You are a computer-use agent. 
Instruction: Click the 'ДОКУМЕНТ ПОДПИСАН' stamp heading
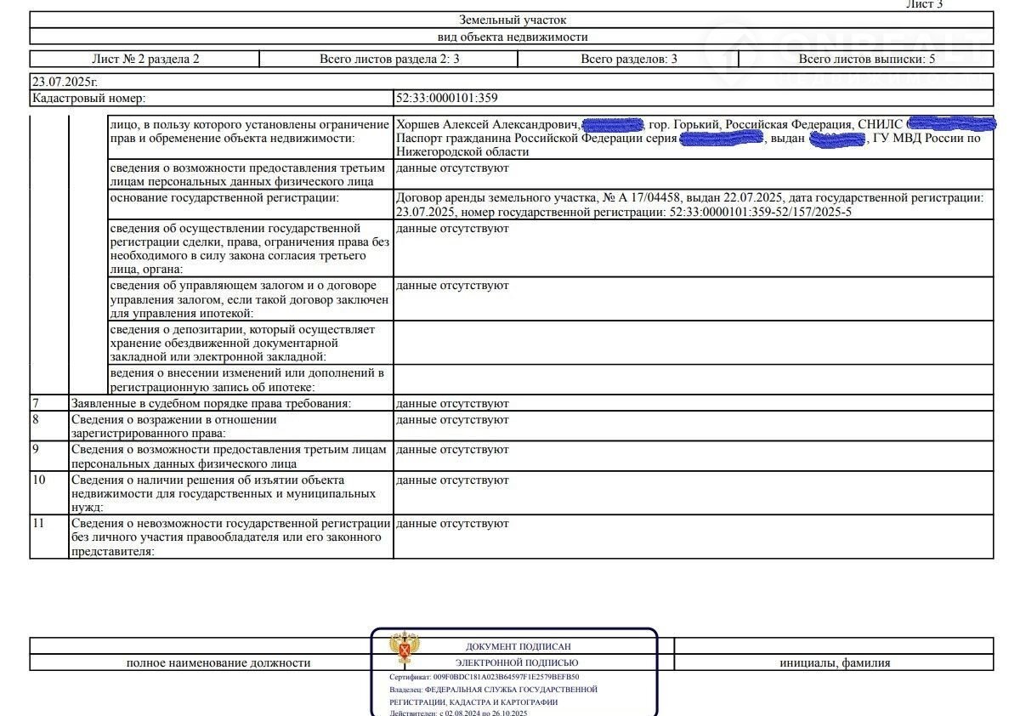[x=518, y=646]
